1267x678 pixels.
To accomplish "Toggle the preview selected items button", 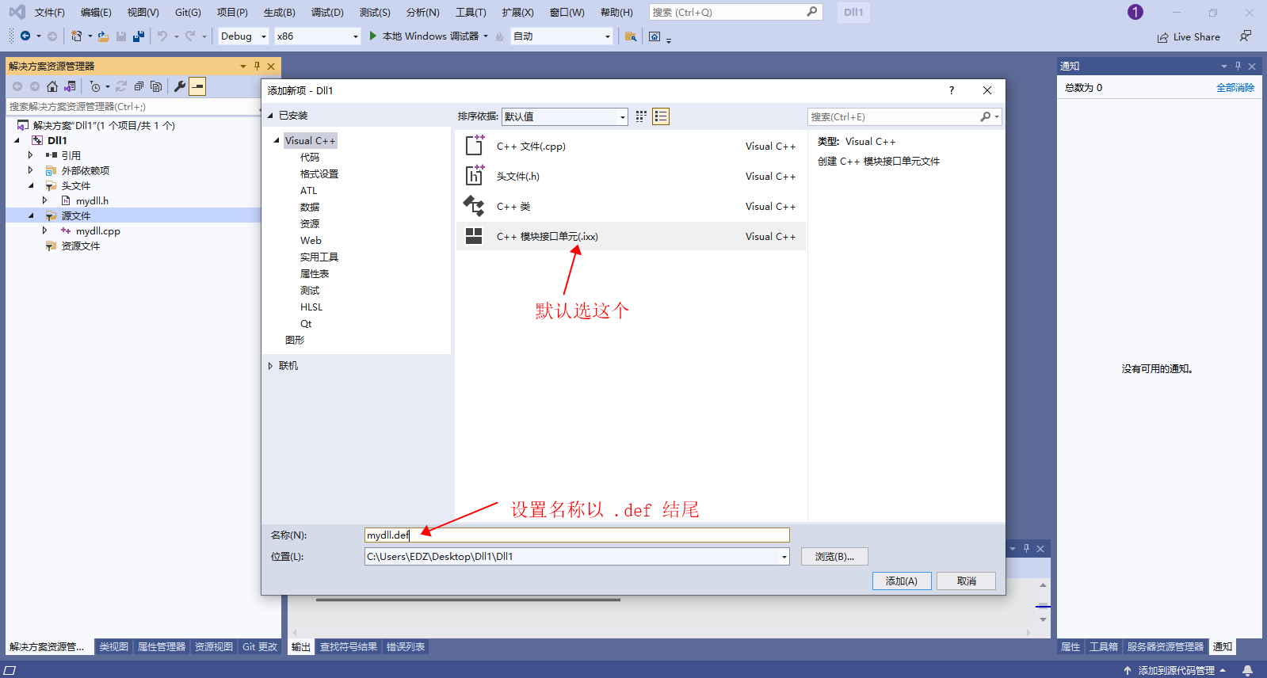I will point(197,86).
